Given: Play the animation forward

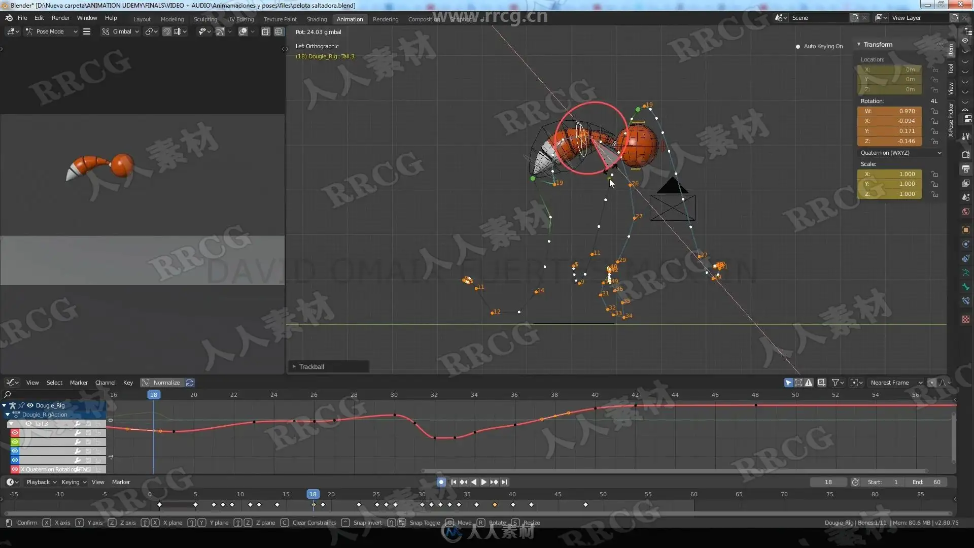Looking at the screenshot, I should click(x=483, y=482).
